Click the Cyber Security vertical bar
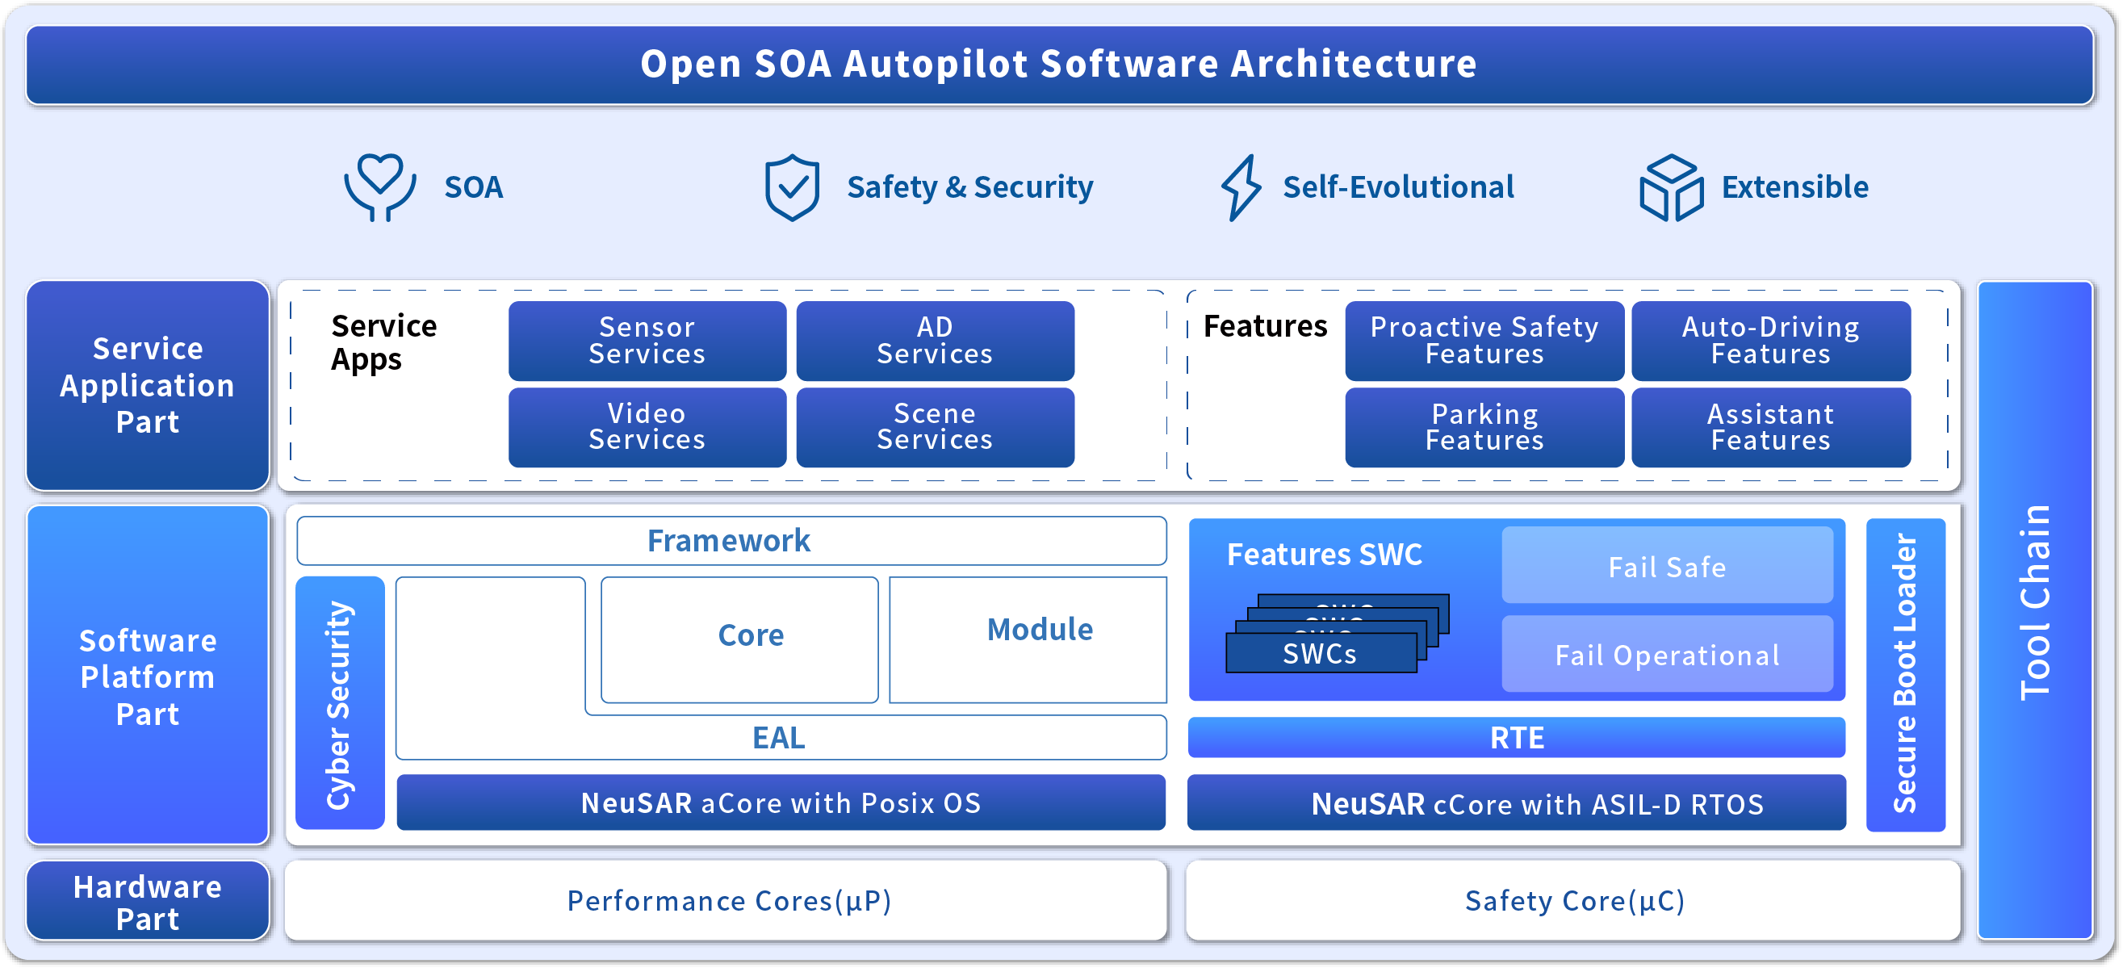The image size is (2127, 972). (x=339, y=702)
